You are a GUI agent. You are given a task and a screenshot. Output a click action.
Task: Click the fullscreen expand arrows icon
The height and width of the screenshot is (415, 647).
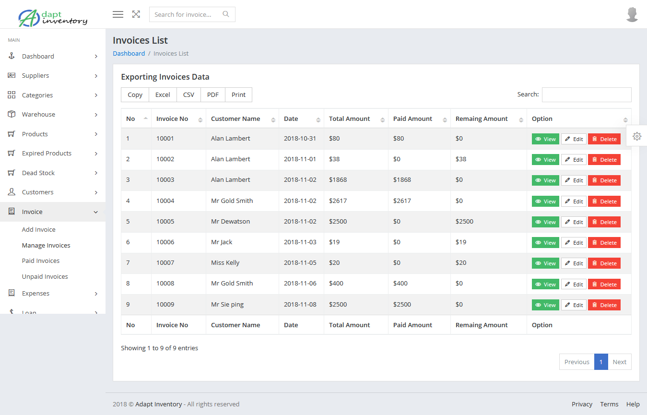136,14
